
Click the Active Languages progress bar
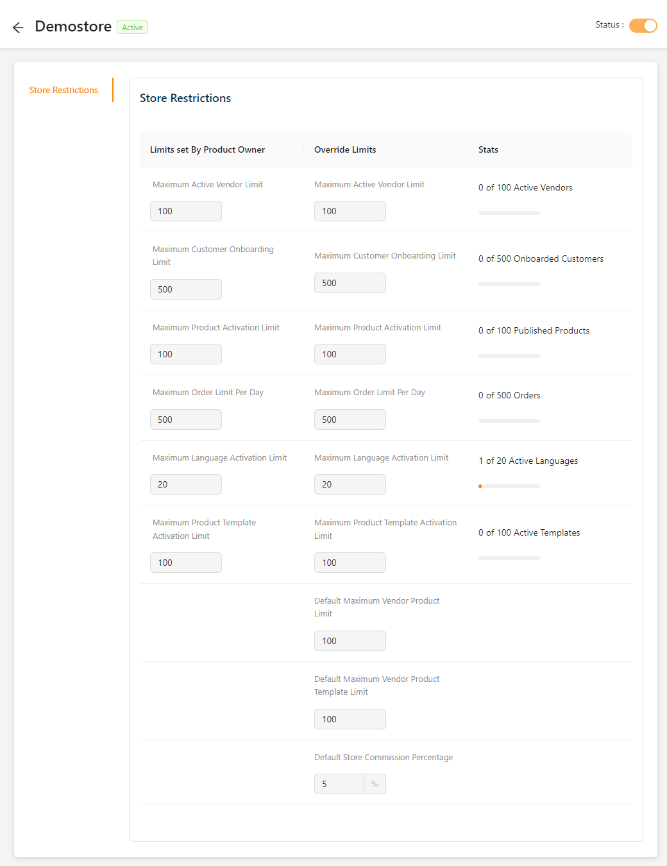tap(509, 486)
